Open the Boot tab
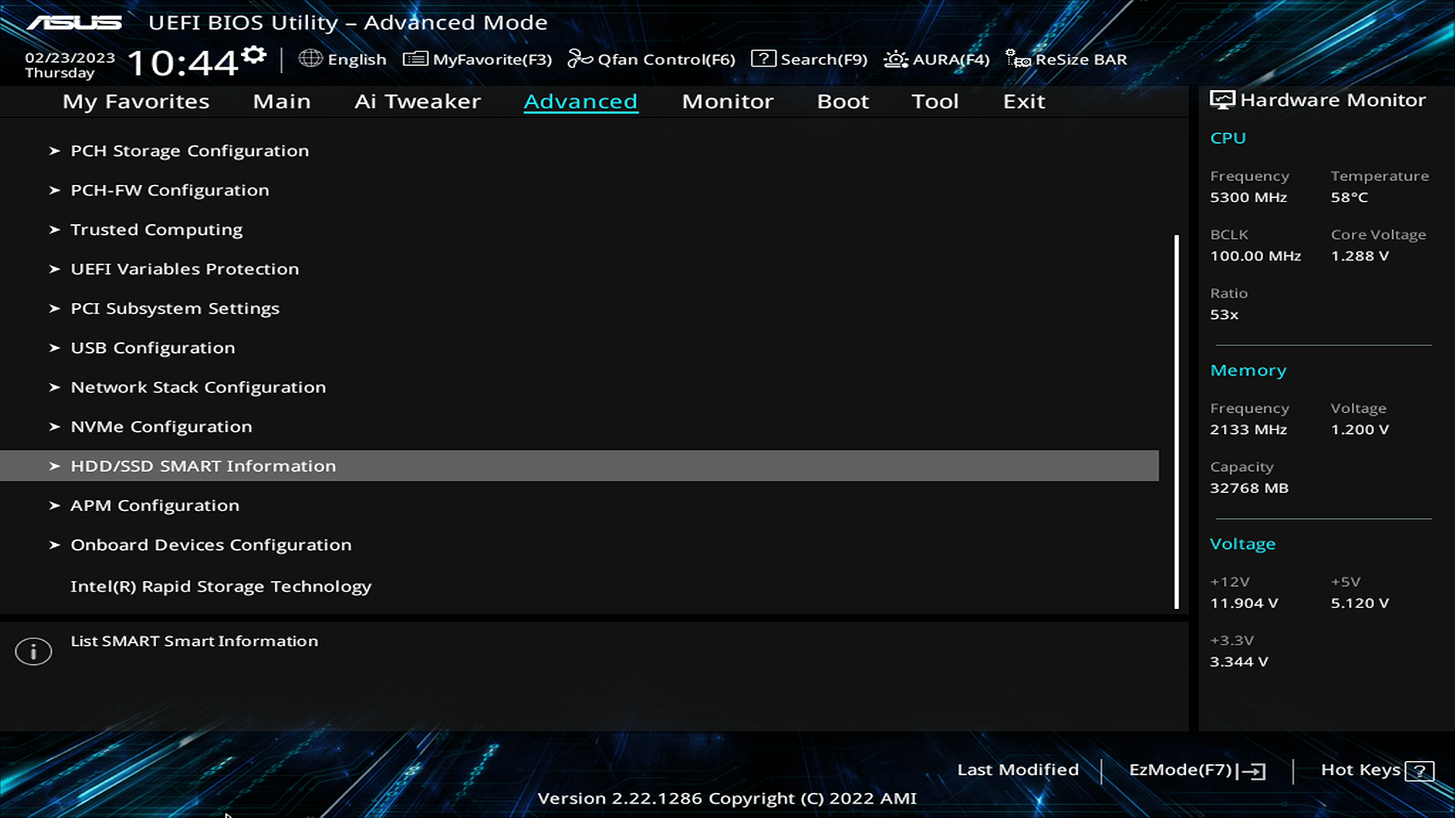The height and width of the screenshot is (818, 1455). pyautogui.click(x=843, y=101)
